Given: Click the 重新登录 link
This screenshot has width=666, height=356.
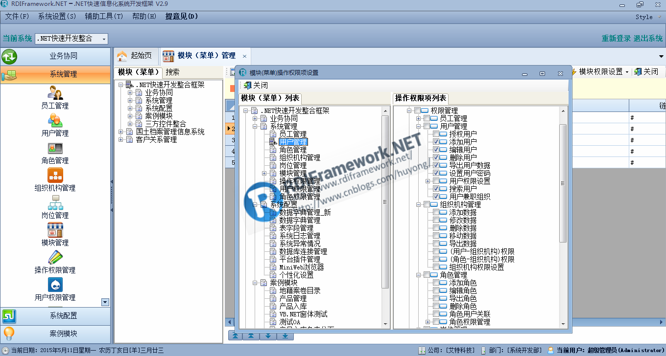Looking at the screenshot, I should [616, 39].
